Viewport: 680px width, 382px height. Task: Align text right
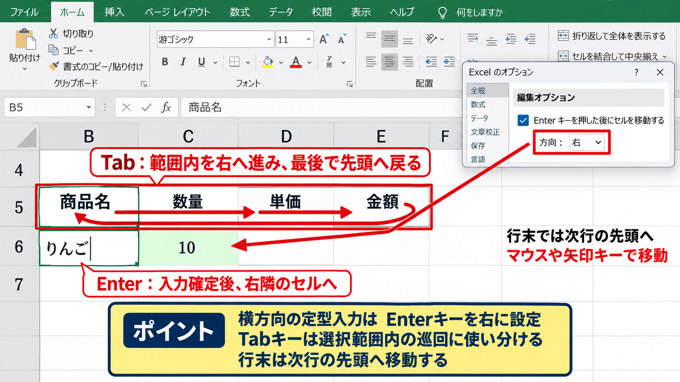[x=408, y=62]
